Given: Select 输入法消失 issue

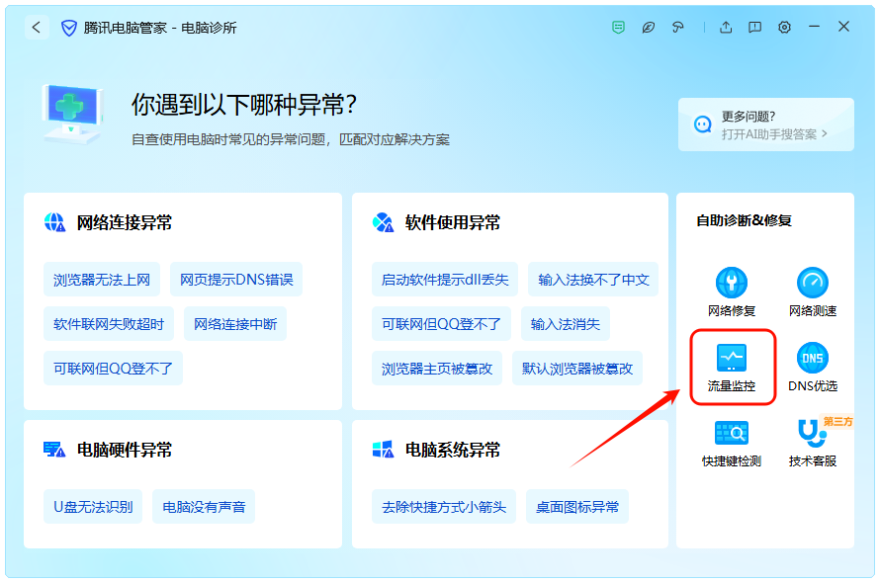Looking at the screenshot, I should [x=566, y=324].
